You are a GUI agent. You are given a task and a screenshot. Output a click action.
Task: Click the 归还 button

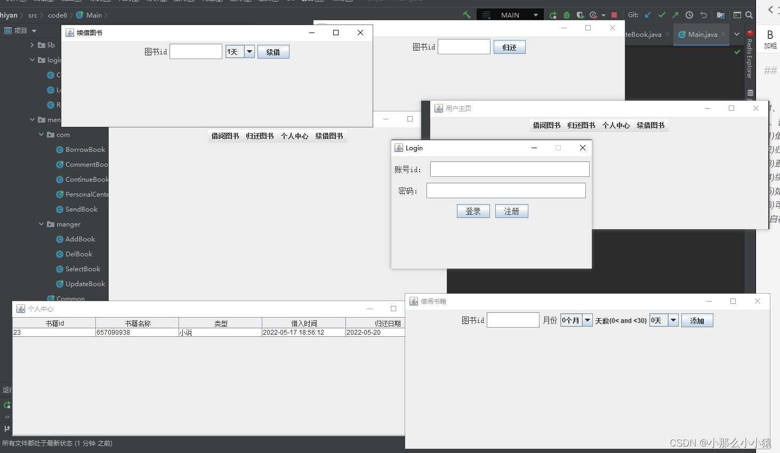click(509, 47)
